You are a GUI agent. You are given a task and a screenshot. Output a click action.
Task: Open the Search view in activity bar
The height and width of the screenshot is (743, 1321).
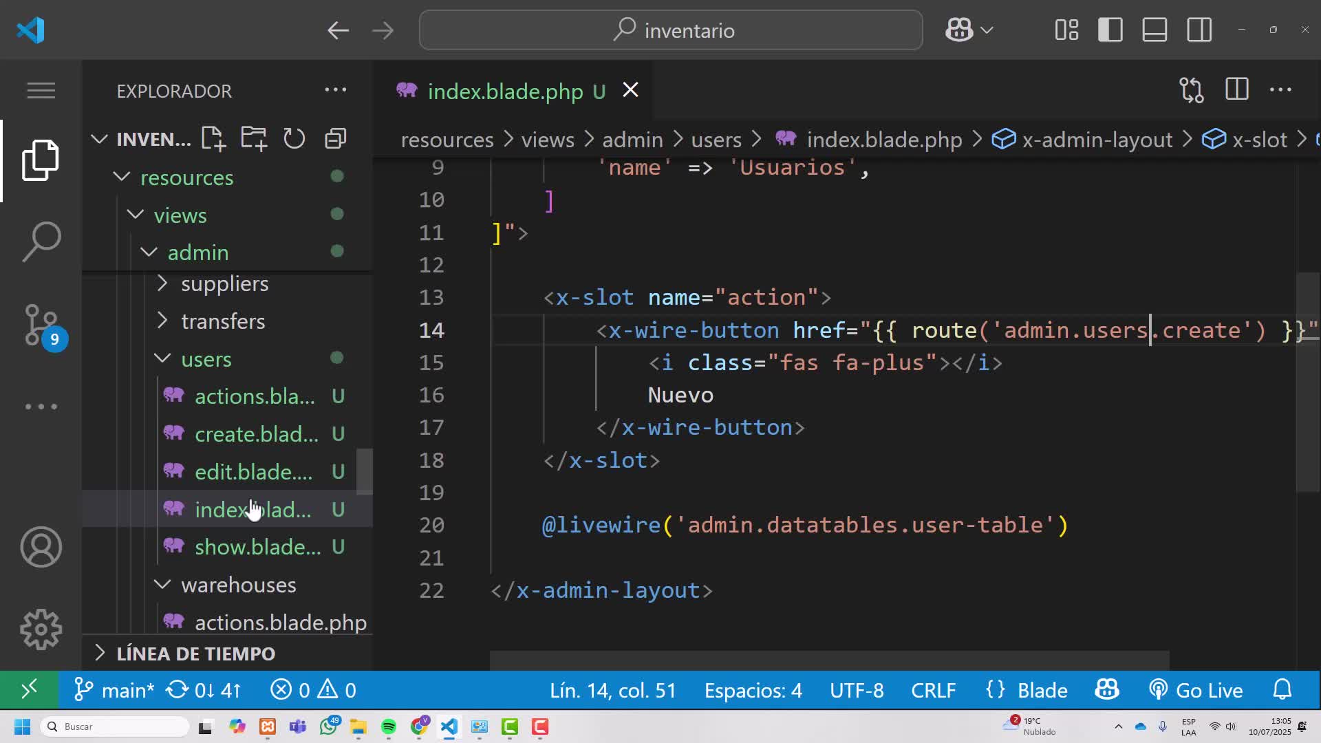click(41, 241)
